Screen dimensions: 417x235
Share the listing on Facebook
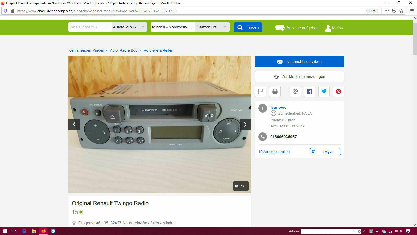point(309,91)
